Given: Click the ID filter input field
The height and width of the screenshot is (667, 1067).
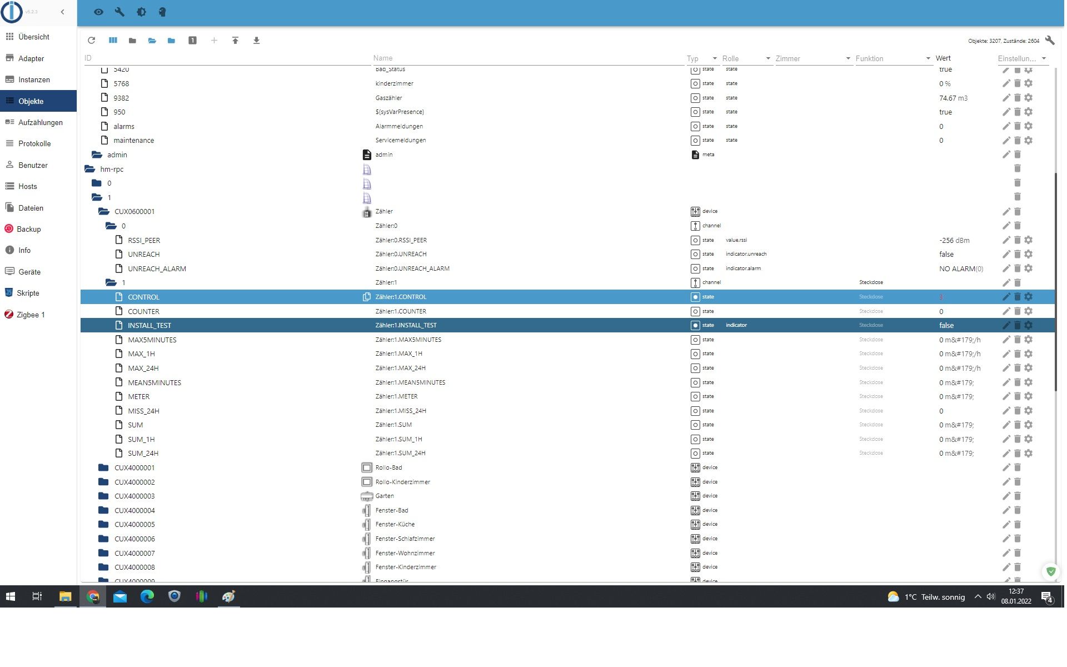Looking at the screenshot, I should [222, 58].
